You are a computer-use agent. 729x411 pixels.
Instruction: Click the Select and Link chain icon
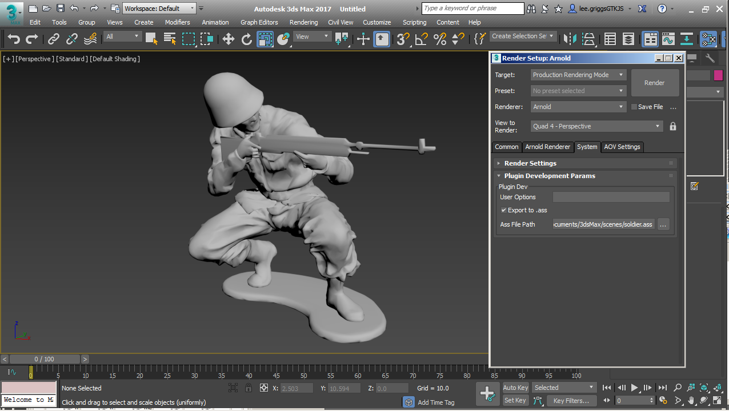pyautogui.click(x=54, y=39)
